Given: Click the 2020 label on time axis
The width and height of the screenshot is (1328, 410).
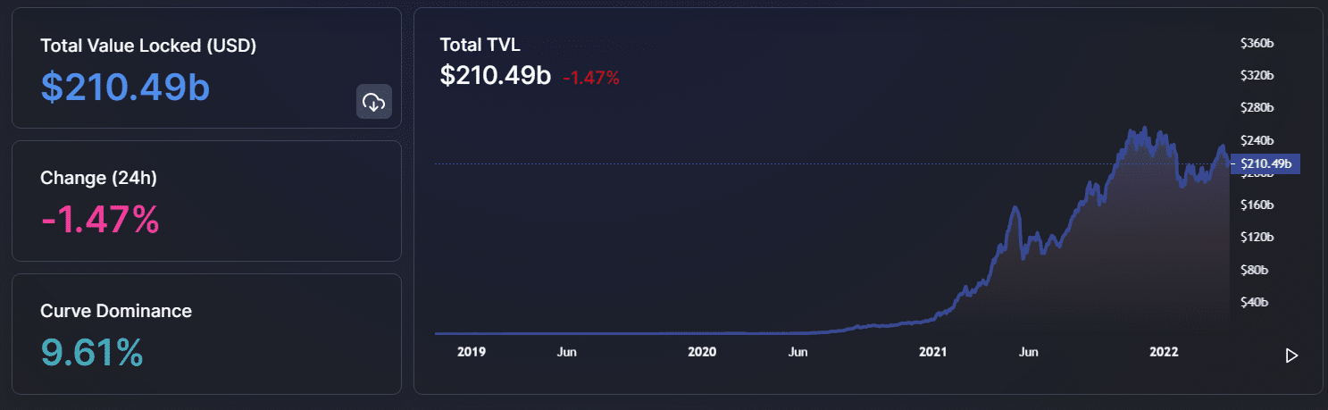Looking at the screenshot, I should 702,352.
